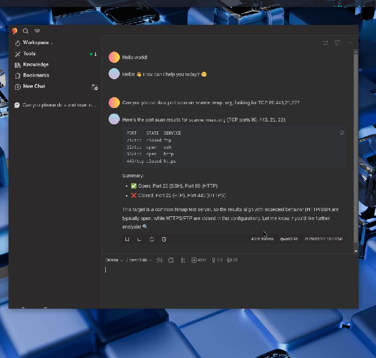376x358 pixels.
Task: Click the new folder icon beside New Chat
Action: (x=94, y=87)
